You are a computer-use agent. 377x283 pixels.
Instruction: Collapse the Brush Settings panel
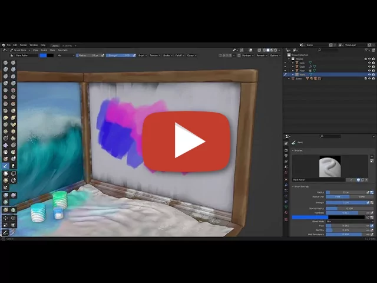point(293,186)
